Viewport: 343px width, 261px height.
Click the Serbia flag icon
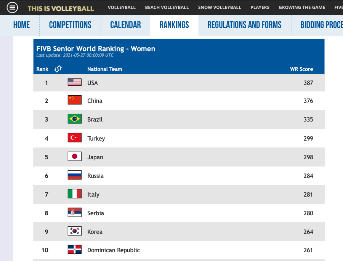74,213
